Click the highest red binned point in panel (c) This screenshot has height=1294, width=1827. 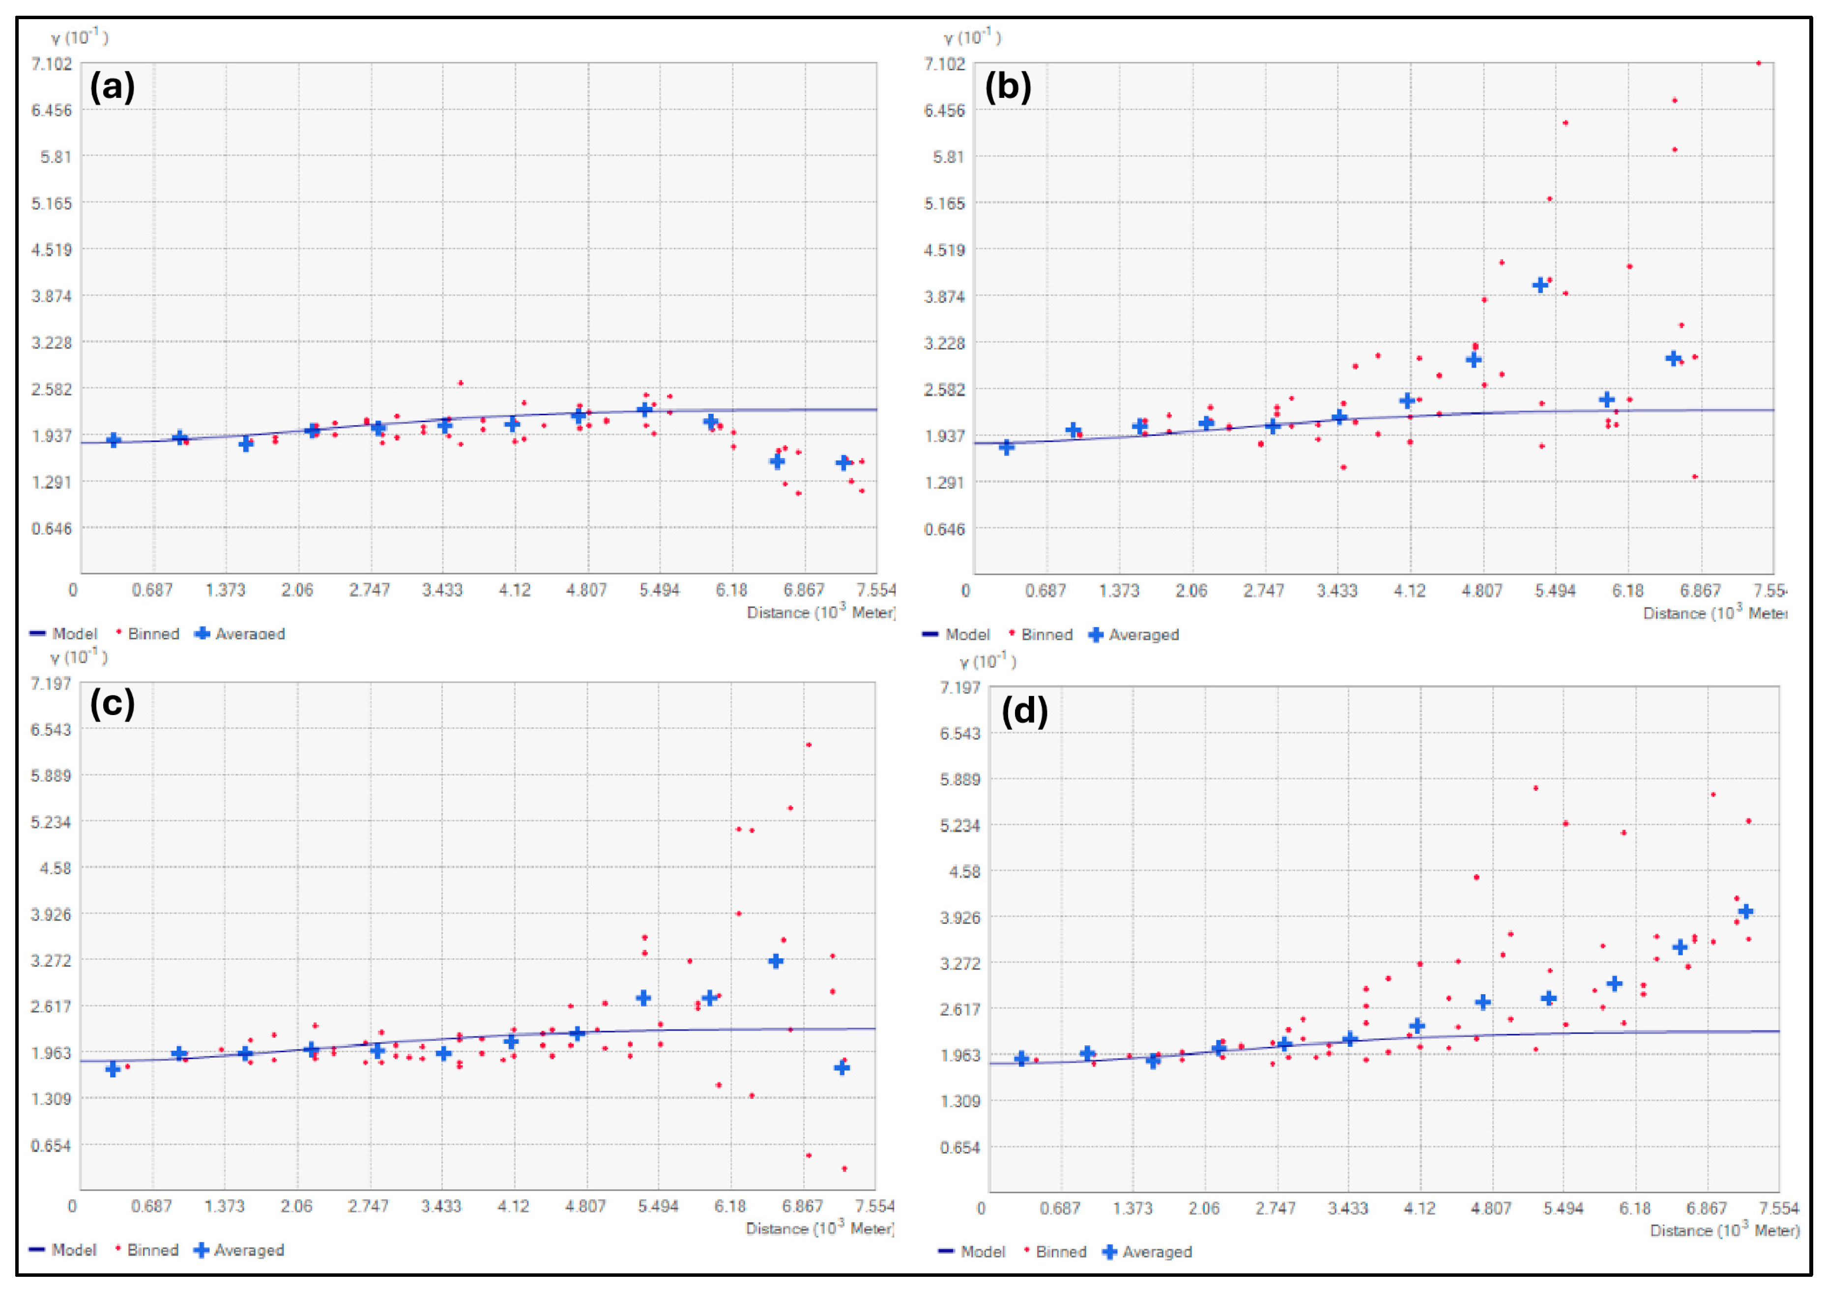(809, 745)
